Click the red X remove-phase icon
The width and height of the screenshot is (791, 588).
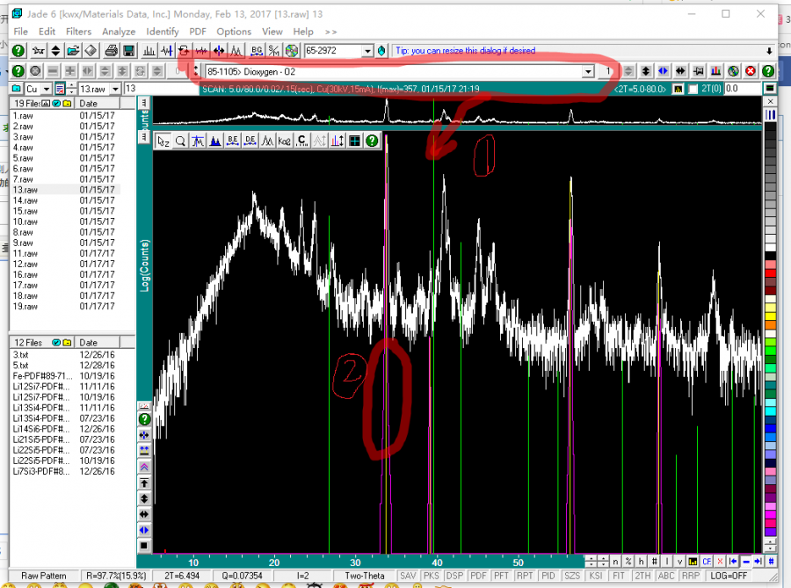tap(751, 71)
